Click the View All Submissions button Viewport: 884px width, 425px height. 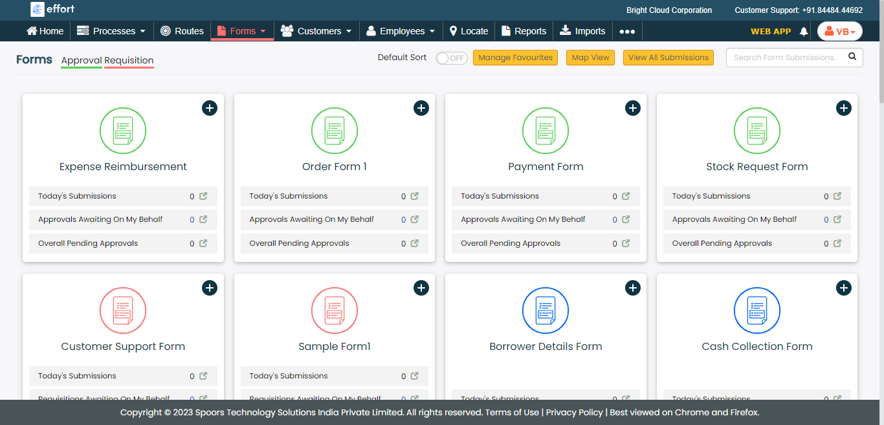click(x=668, y=58)
